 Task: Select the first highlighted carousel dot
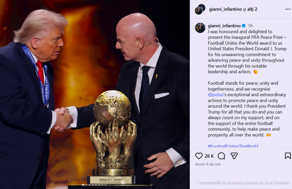pos(83,185)
